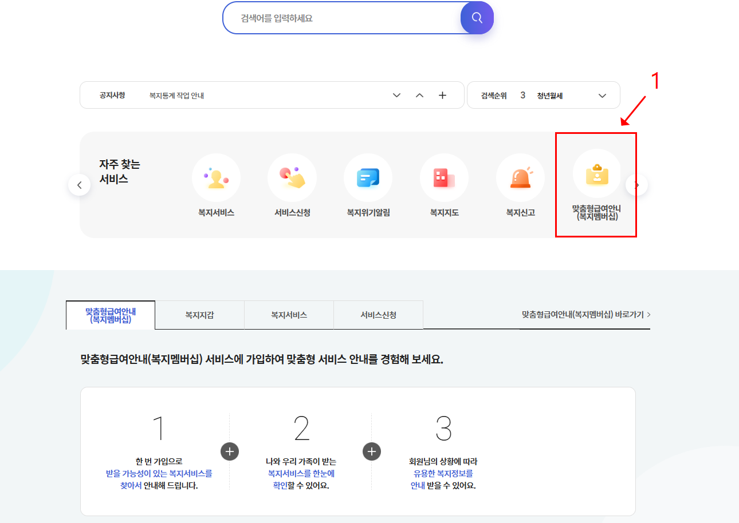Open more notices with plus icon
Viewport: 739px width, 523px height.
442,96
